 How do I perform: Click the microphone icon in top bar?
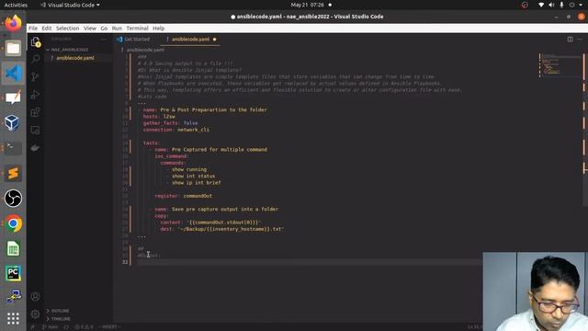click(561, 5)
